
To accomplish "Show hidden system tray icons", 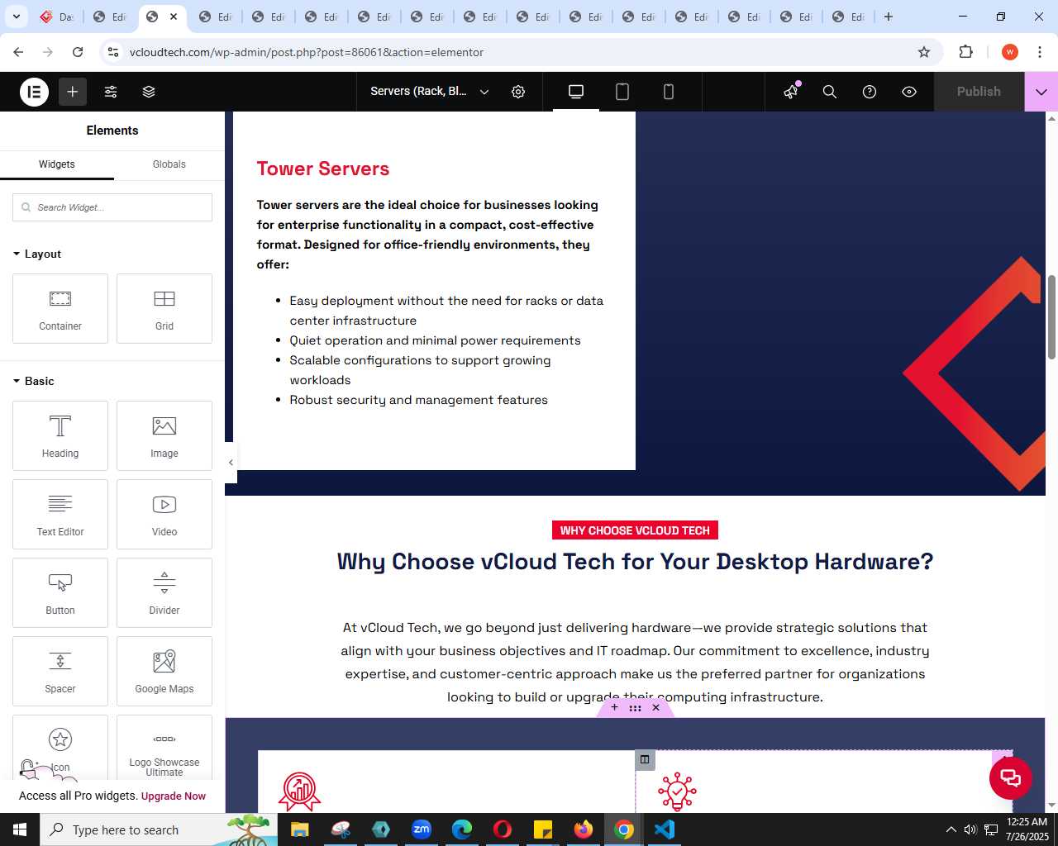I will [951, 829].
